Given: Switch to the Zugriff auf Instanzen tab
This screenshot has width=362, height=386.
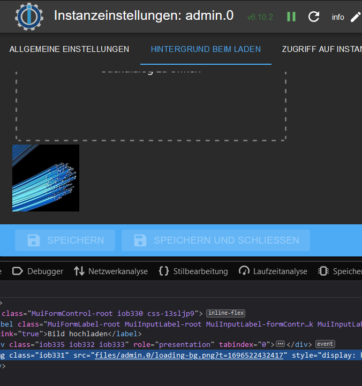Looking at the screenshot, I should pyautogui.click(x=322, y=49).
